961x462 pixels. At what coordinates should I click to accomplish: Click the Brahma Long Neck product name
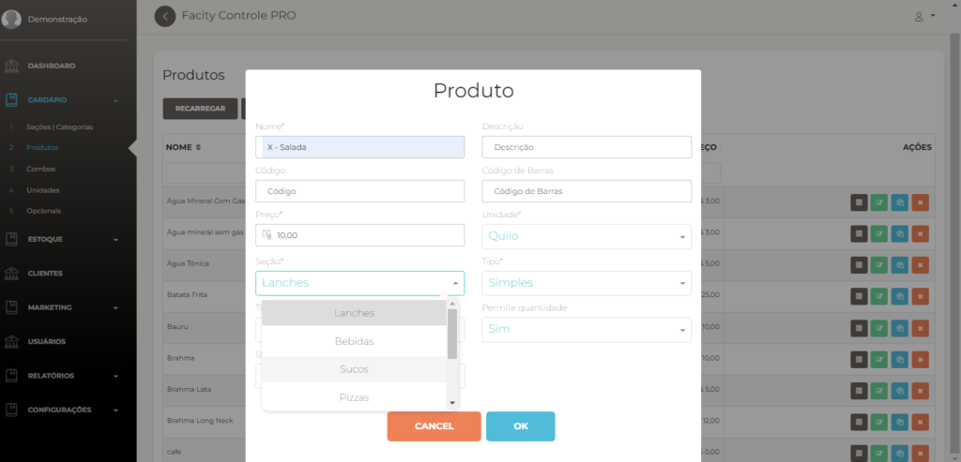[x=200, y=421]
